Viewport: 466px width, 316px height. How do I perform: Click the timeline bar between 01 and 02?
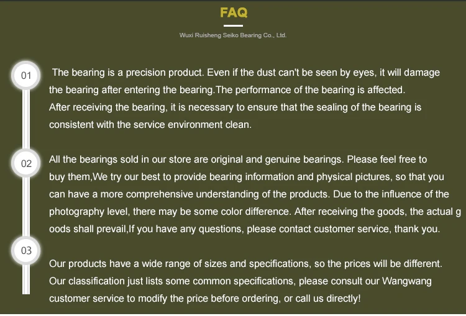pos(26,119)
